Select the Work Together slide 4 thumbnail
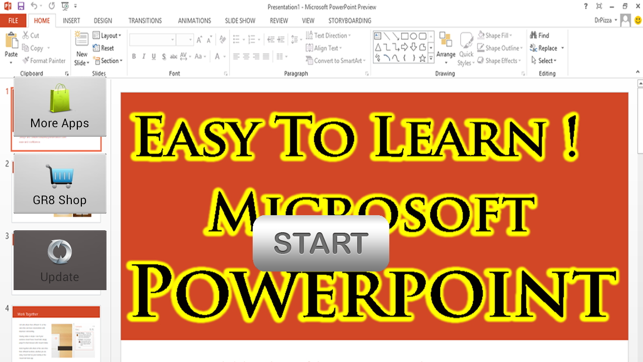Viewport: 643px width, 362px height. click(x=56, y=334)
